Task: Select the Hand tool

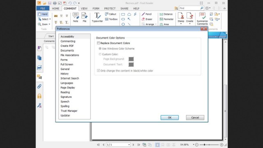Action: pyautogui.click(x=43, y=14)
